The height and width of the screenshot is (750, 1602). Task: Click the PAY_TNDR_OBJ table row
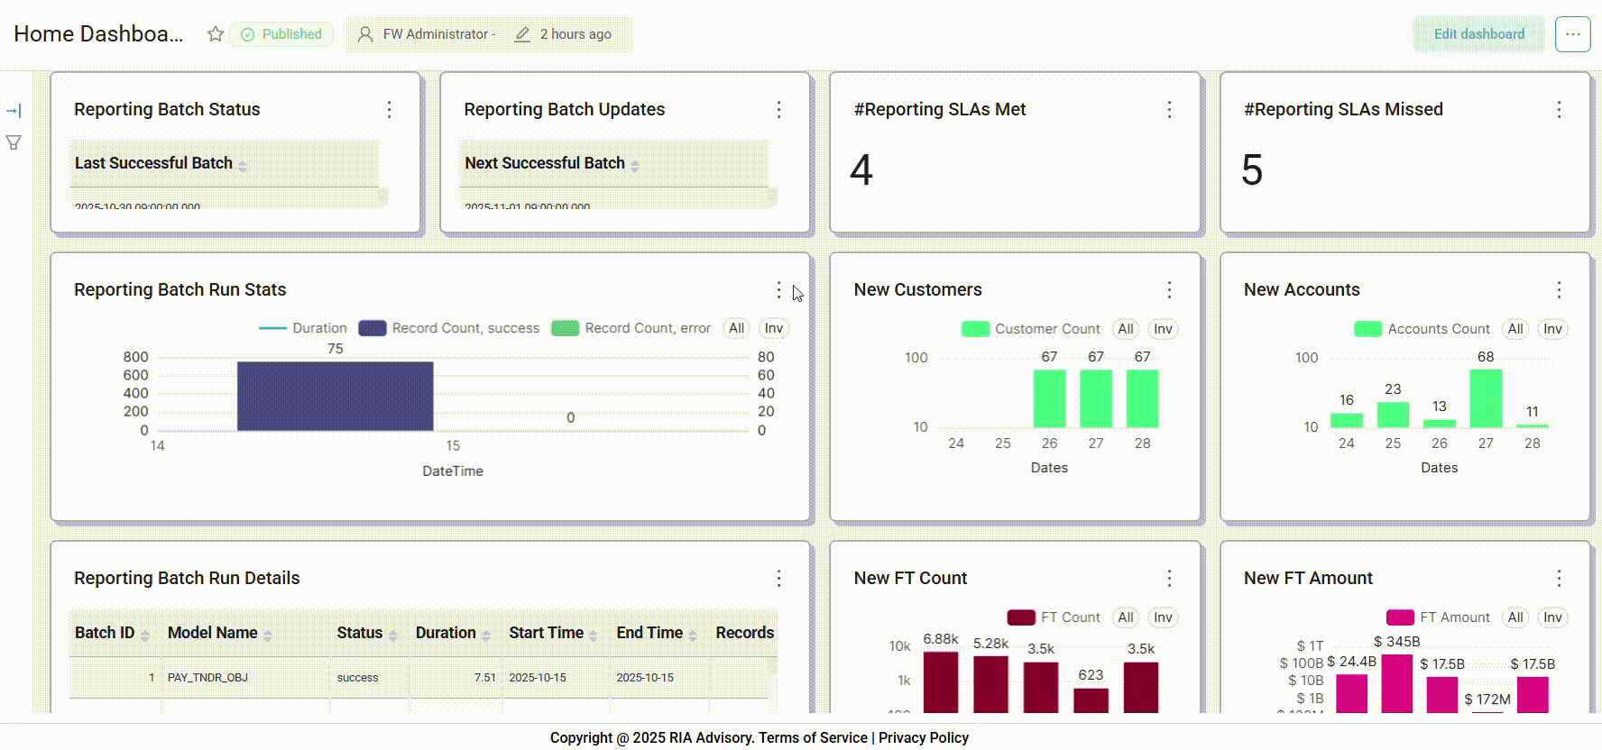click(207, 677)
